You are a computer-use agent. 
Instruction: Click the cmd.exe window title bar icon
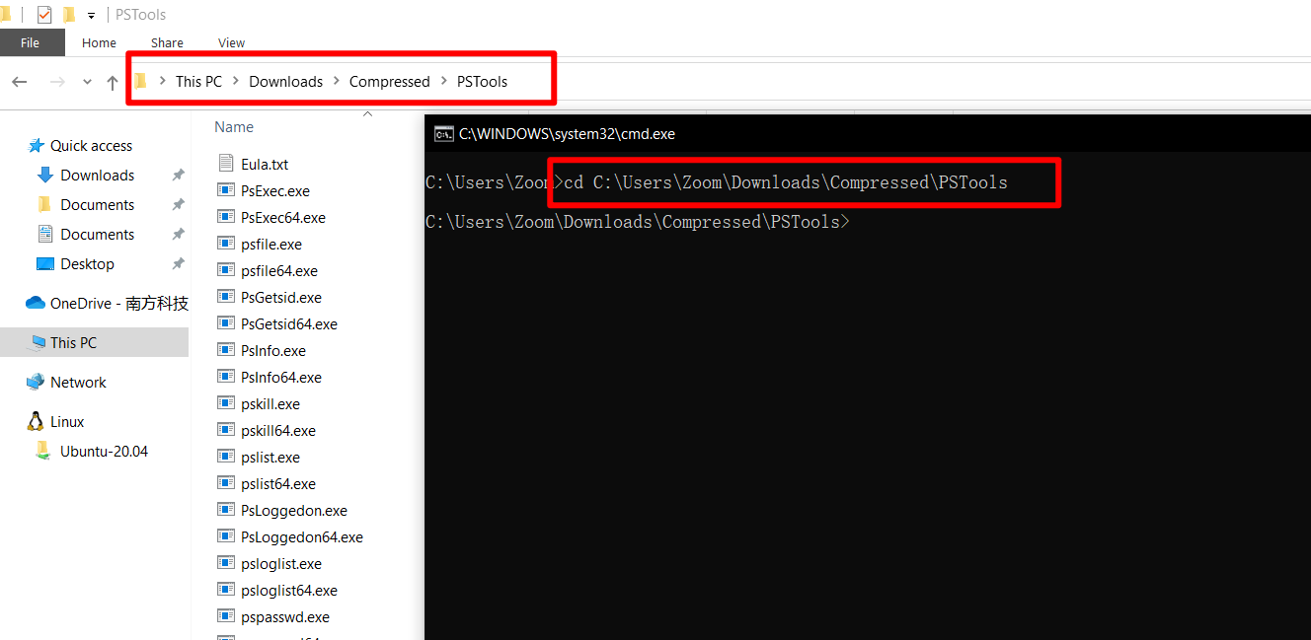tap(444, 134)
